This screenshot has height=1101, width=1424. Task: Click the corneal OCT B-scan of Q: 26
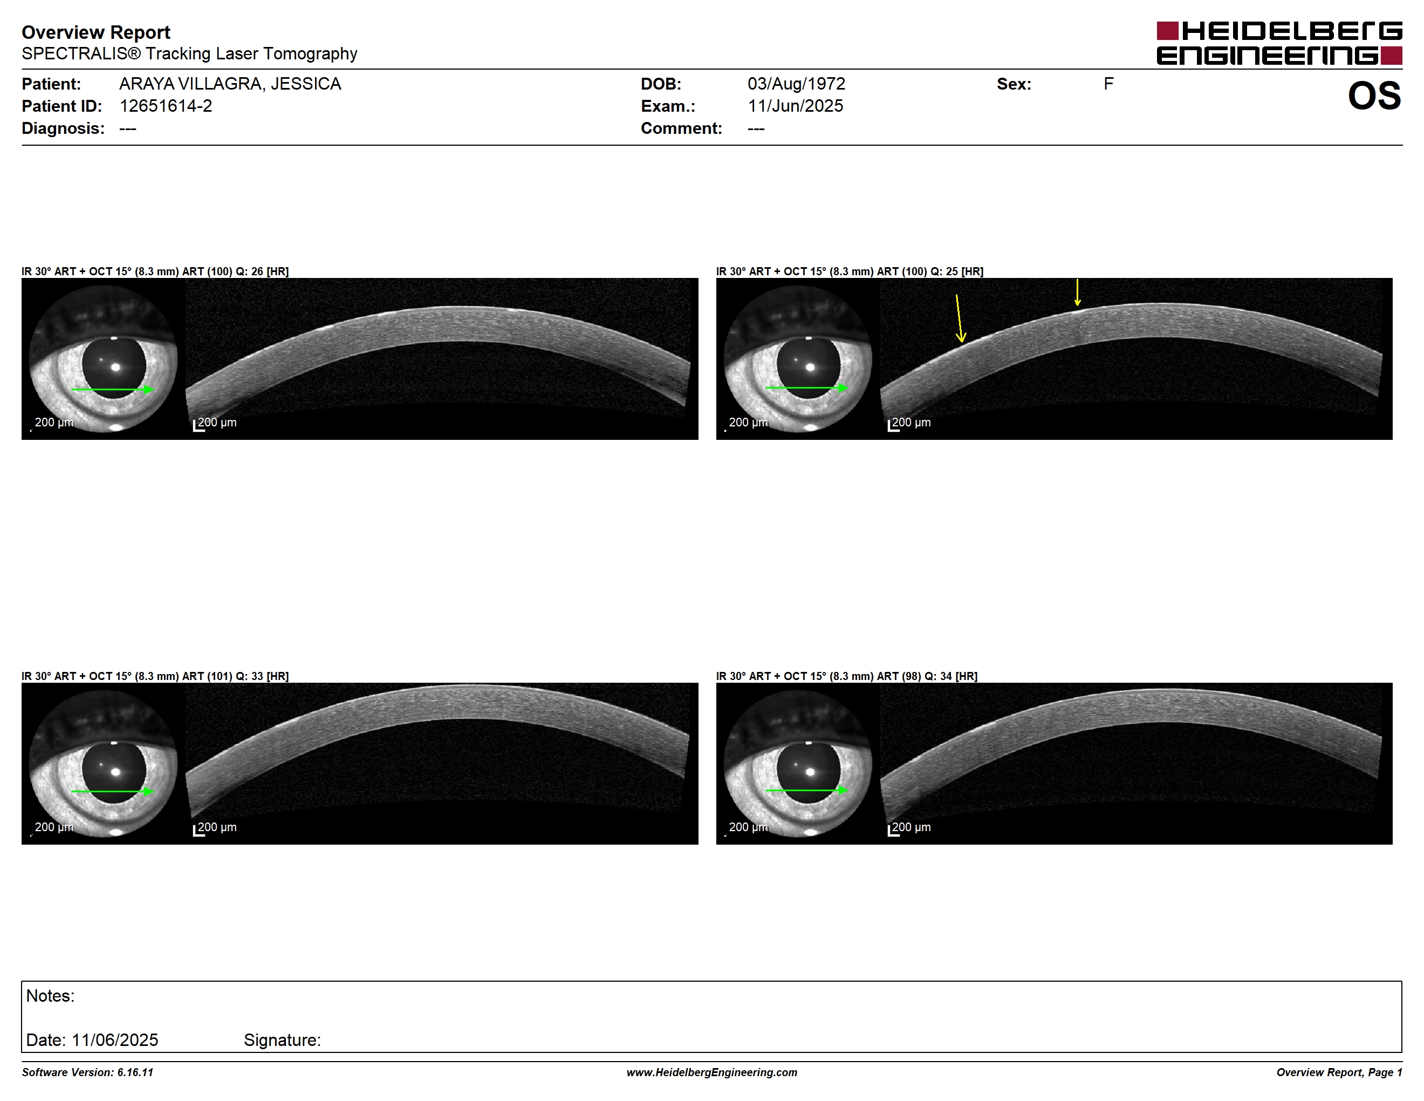(441, 359)
